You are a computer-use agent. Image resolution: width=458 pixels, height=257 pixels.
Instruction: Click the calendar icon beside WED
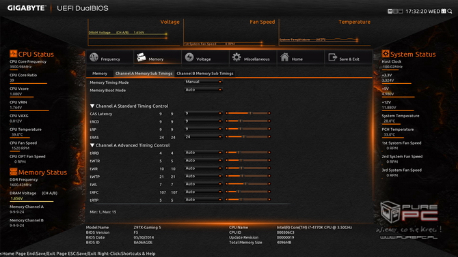pyautogui.click(x=444, y=11)
